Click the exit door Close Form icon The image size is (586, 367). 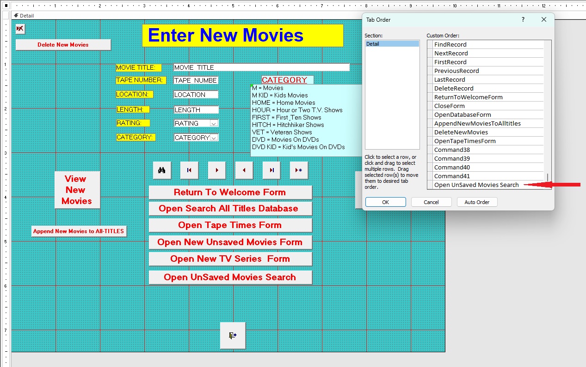(x=233, y=336)
